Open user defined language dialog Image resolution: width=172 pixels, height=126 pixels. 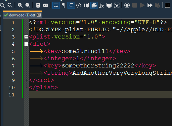[79, 5]
